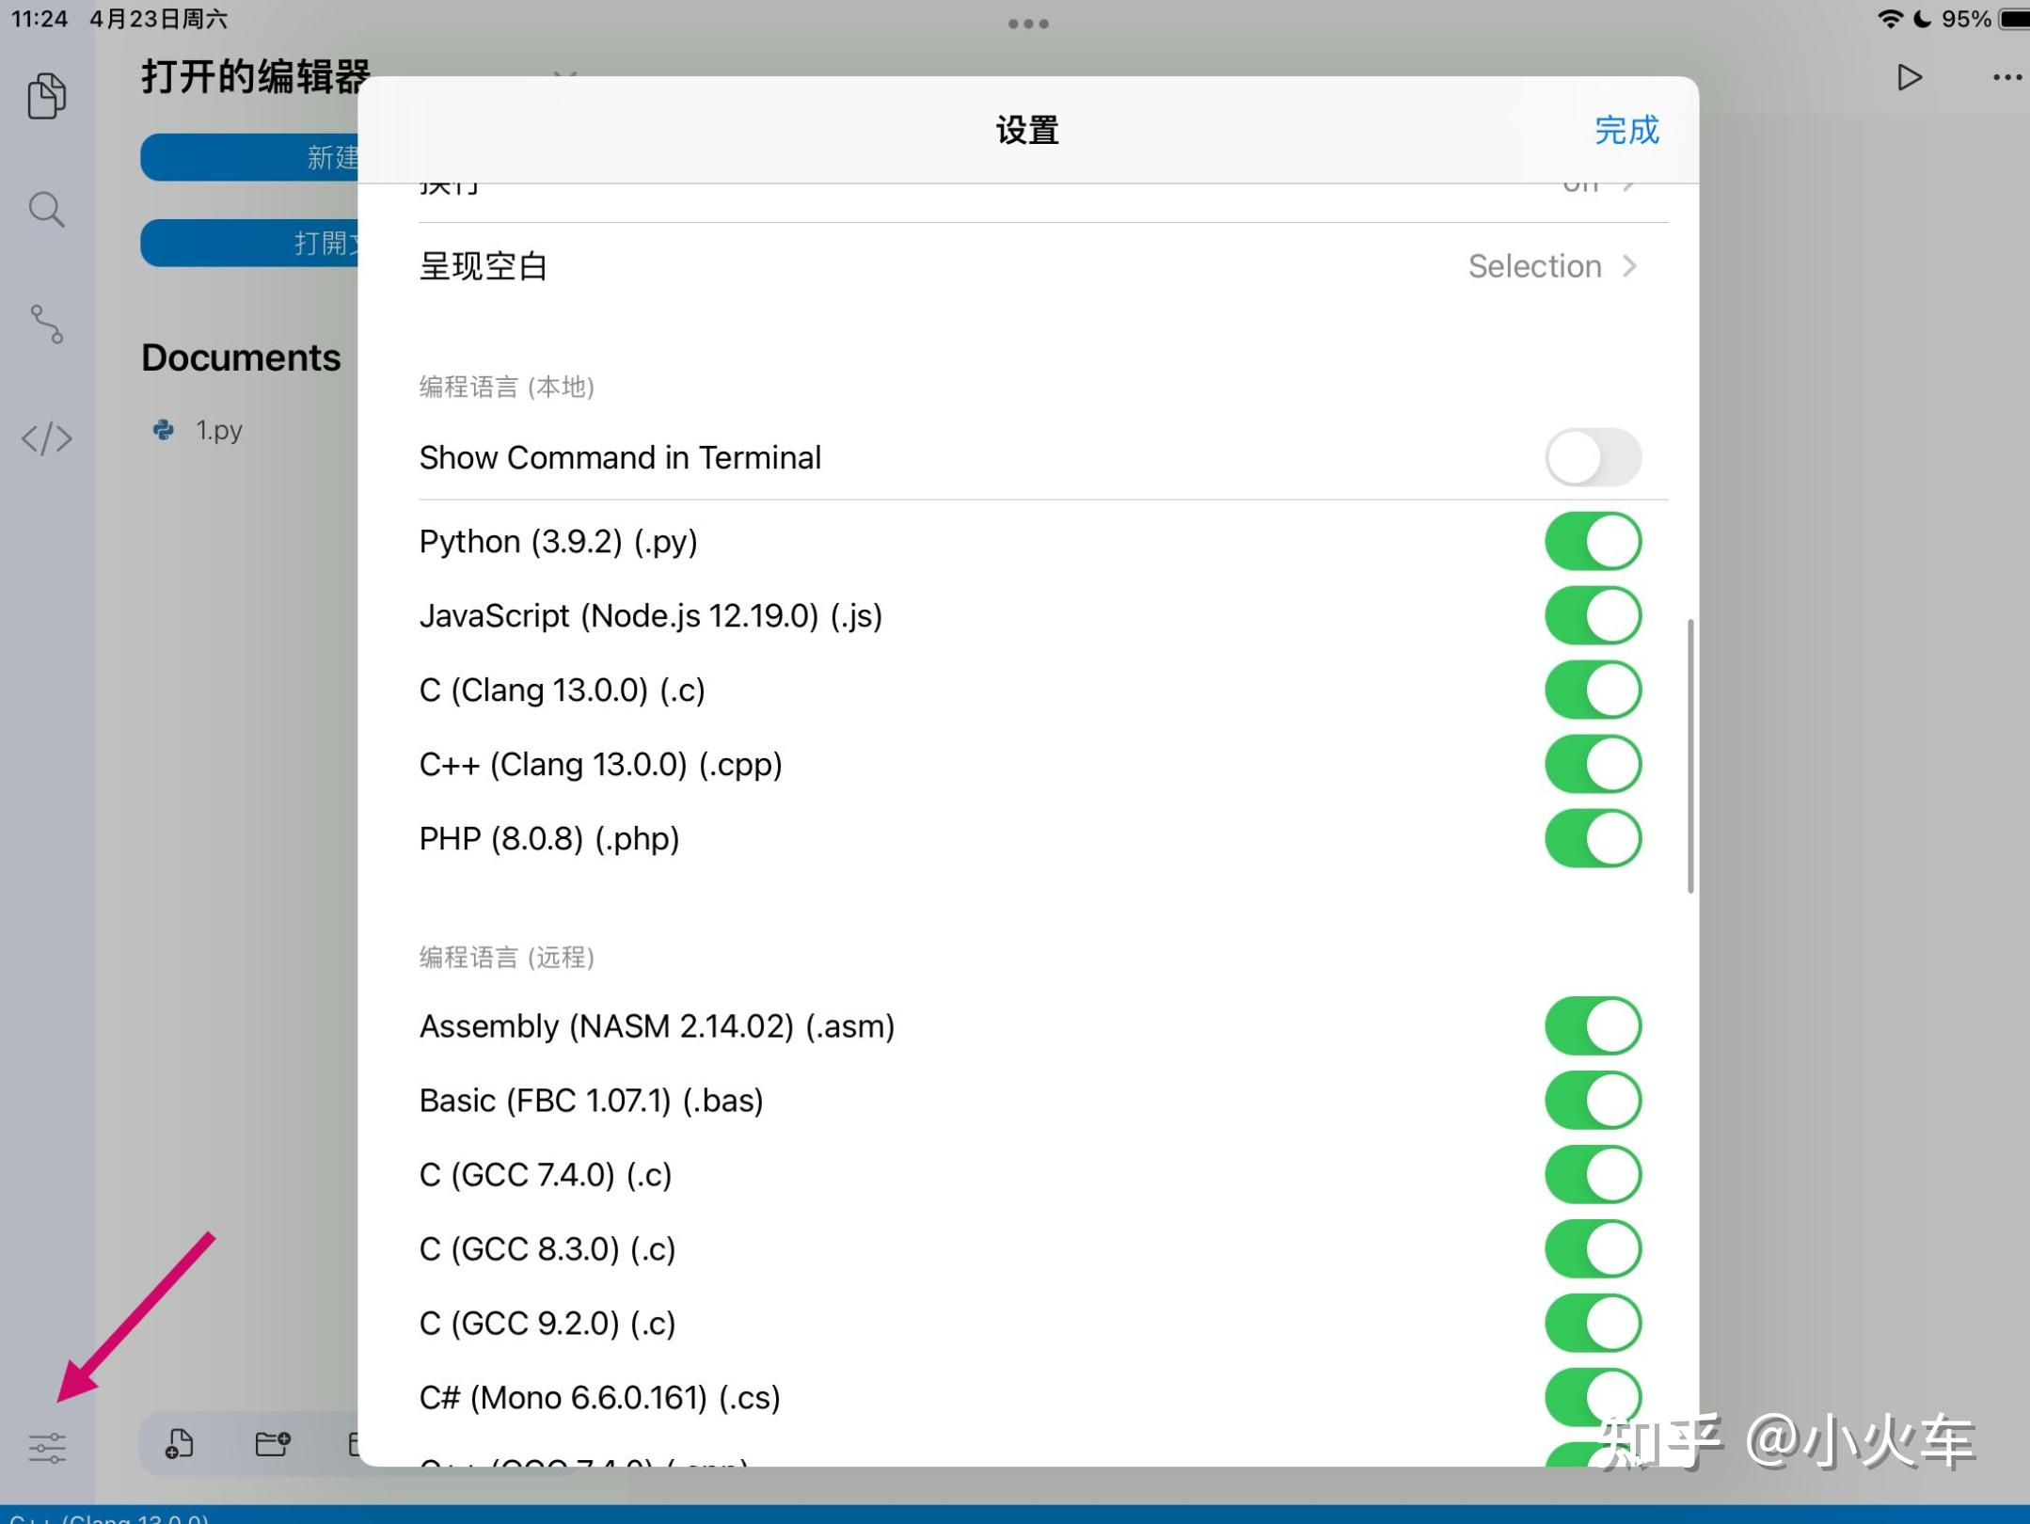Open the ellipsis menu at top right
Viewport: 2030px width, 1524px height.
coord(2006,77)
